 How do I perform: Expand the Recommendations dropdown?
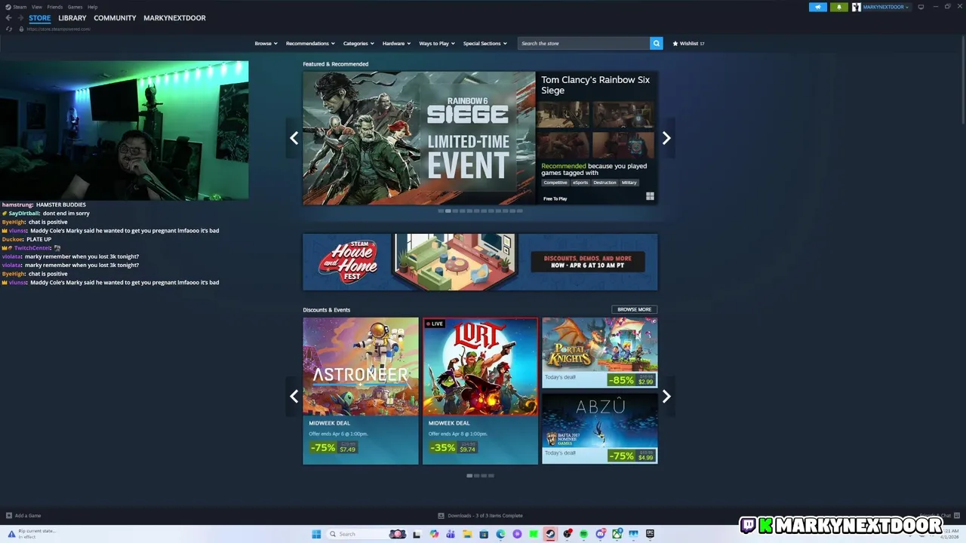click(x=310, y=43)
